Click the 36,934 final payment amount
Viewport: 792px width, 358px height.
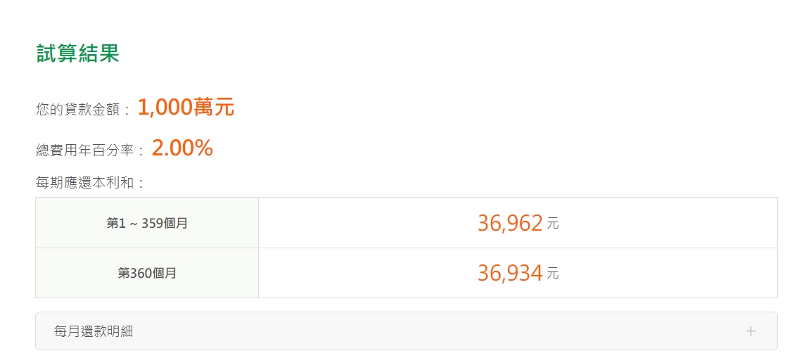click(x=510, y=273)
